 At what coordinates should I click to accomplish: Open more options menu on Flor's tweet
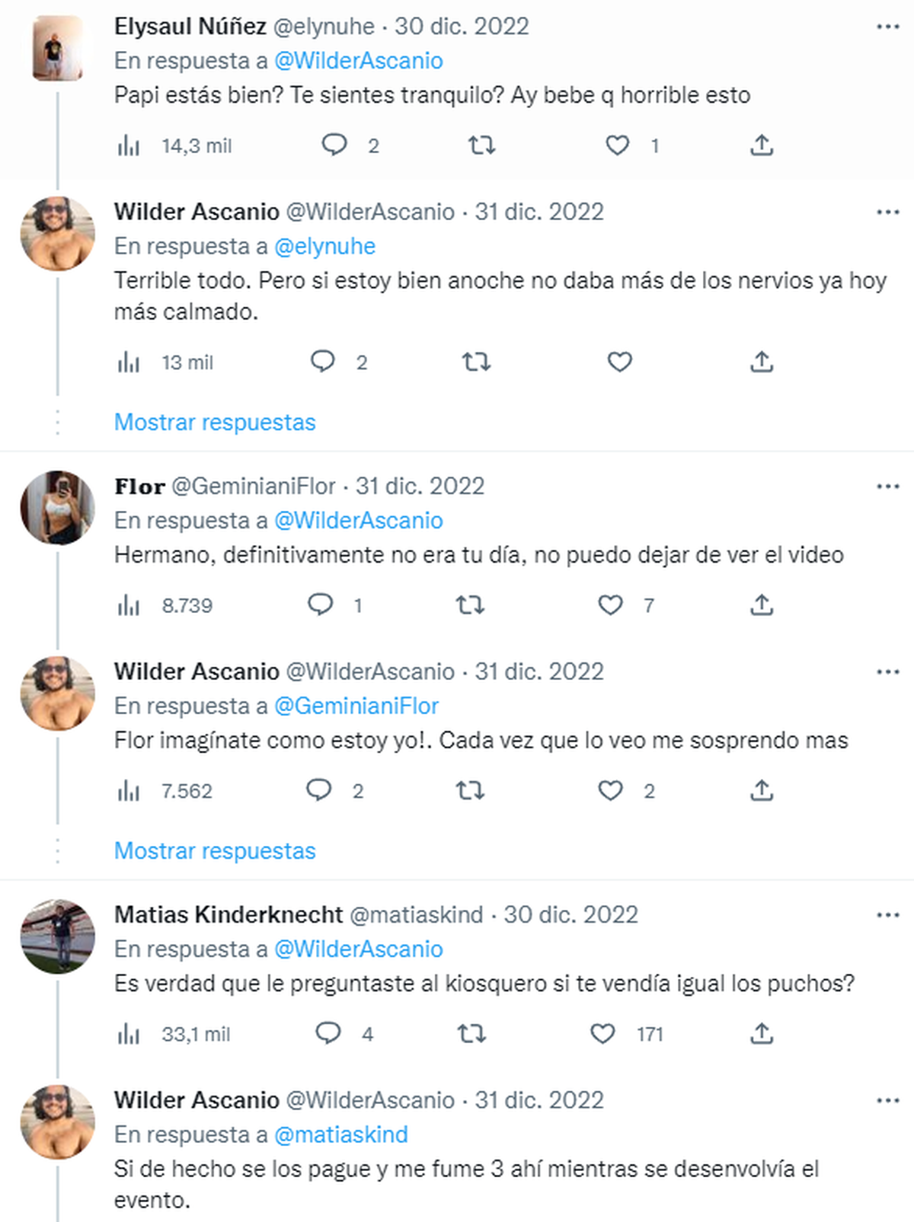pos(887,487)
